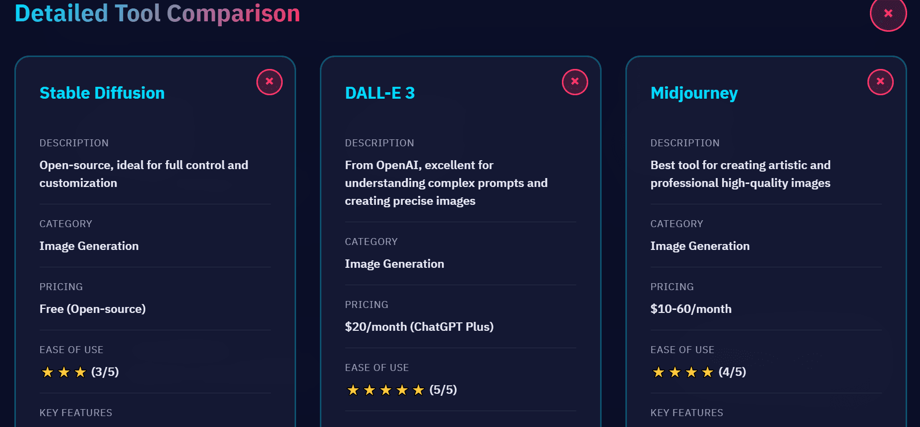The image size is (920, 427).
Task: Remove Stable Diffusion card from comparison
Action: pos(269,82)
